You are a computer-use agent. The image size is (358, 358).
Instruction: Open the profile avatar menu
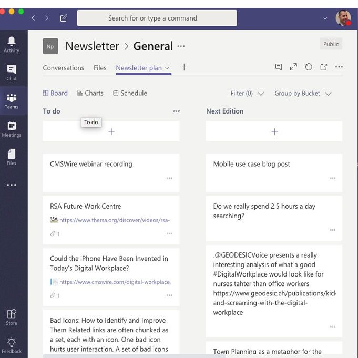(x=343, y=18)
